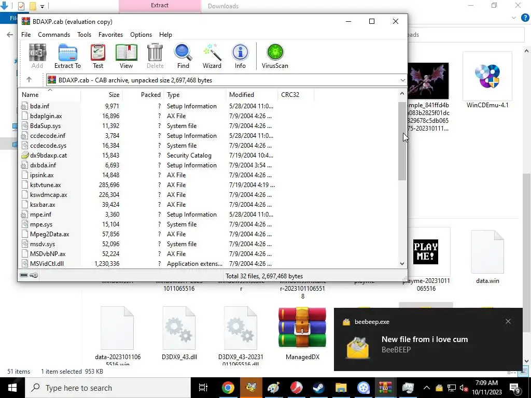This screenshot has width=531, height=398.
Task: Open the Commands menu
Action: point(54,35)
